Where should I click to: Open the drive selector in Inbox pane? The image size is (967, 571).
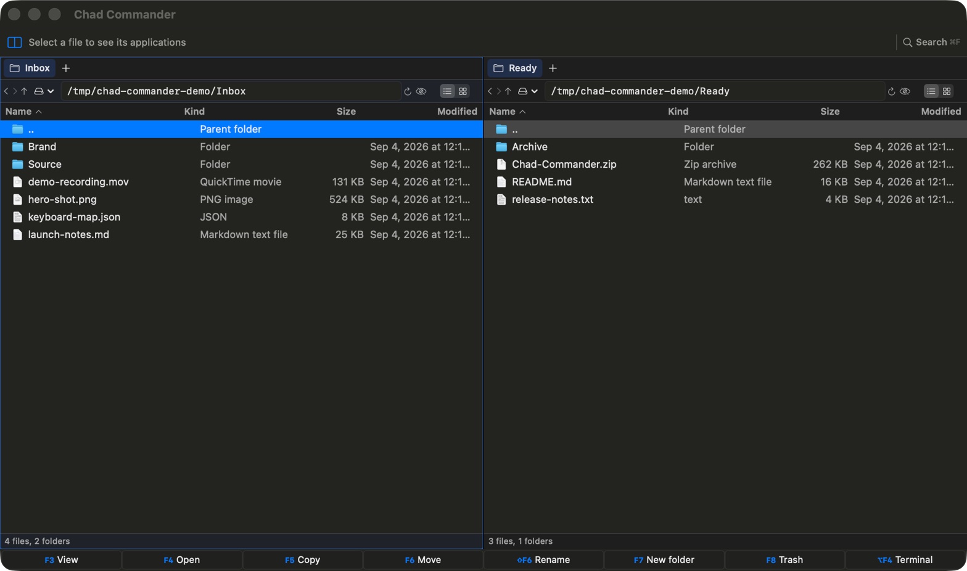point(44,91)
